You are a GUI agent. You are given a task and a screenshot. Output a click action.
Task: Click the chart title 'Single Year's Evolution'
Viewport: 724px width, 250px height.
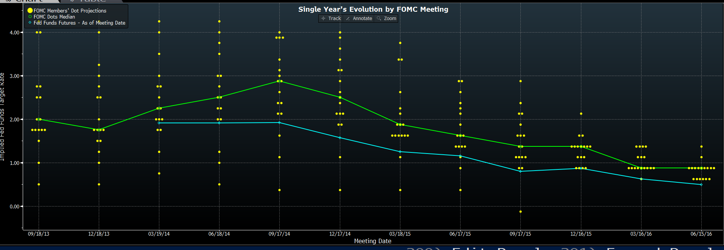pyautogui.click(x=373, y=9)
